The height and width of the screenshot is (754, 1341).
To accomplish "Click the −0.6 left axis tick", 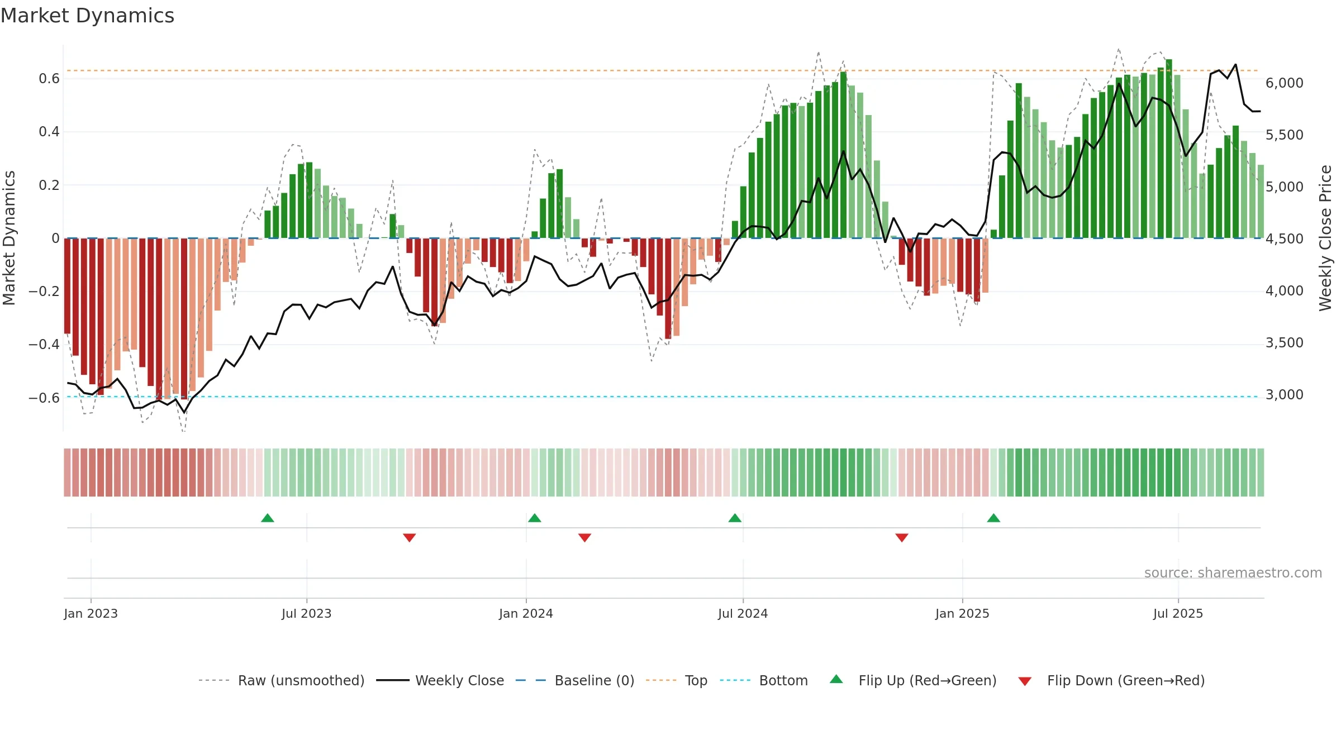I will 44,398.
